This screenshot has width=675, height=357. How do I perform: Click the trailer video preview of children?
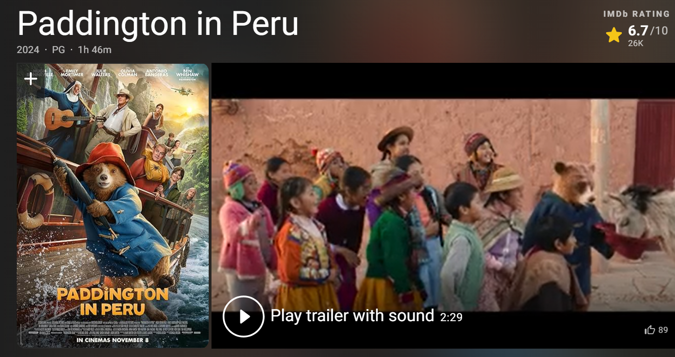tap(443, 205)
